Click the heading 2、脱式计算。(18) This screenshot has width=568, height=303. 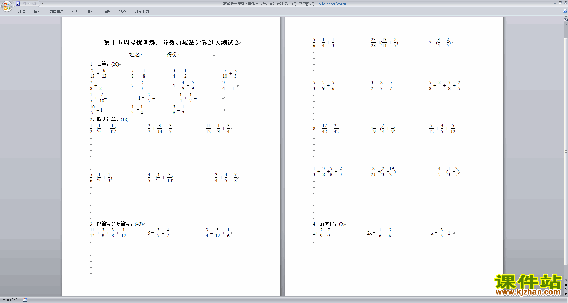click(x=109, y=119)
